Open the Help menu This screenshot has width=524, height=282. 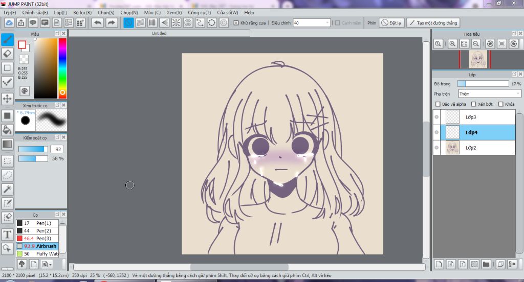(249, 12)
